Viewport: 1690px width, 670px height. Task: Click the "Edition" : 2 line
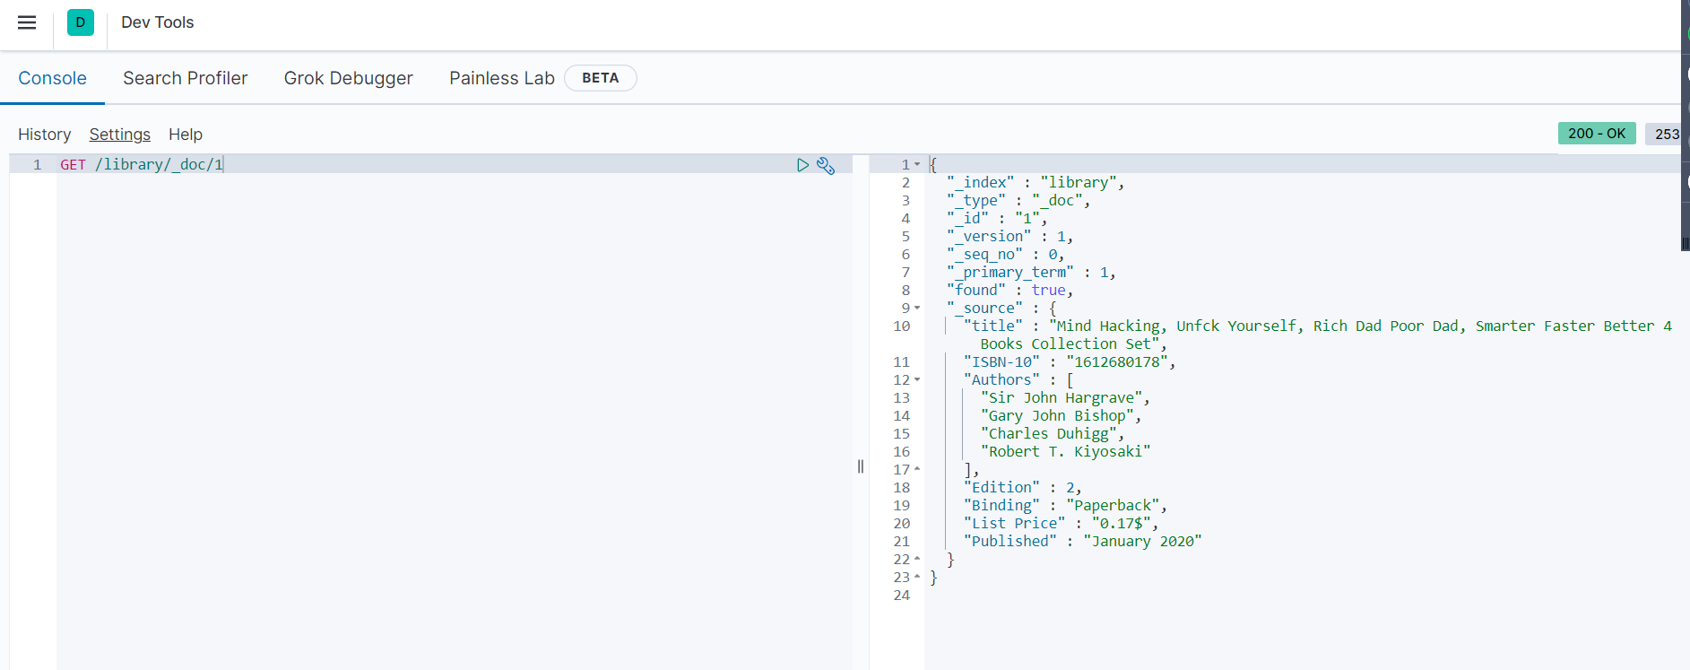[x=1022, y=488]
